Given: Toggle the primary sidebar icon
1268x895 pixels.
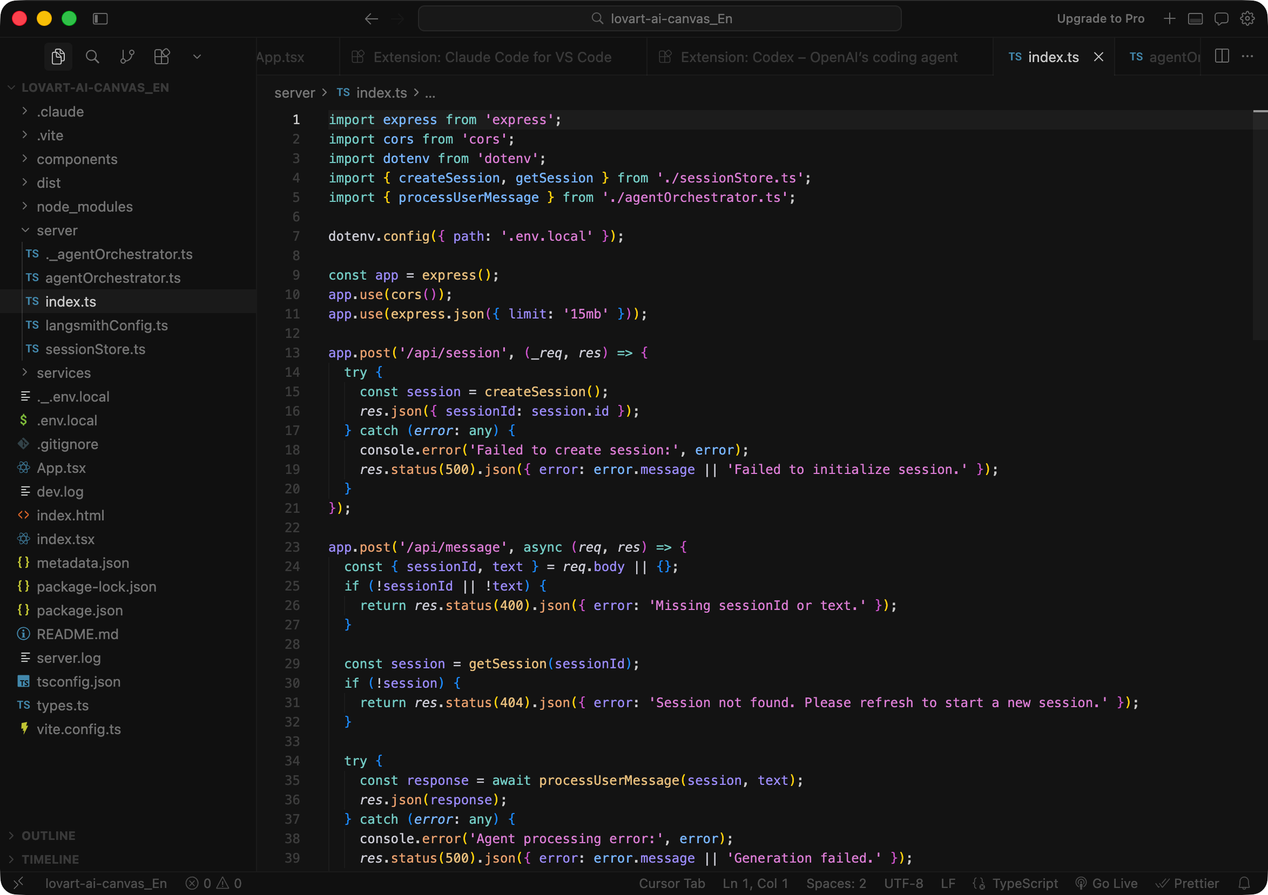Looking at the screenshot, I should (x=100, y=18).
